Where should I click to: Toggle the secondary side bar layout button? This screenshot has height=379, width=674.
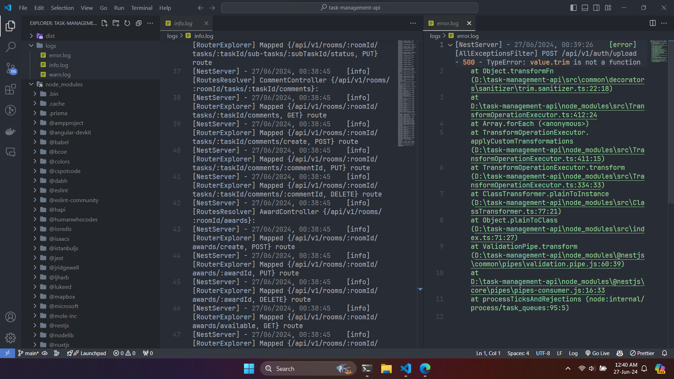[596, 8]
